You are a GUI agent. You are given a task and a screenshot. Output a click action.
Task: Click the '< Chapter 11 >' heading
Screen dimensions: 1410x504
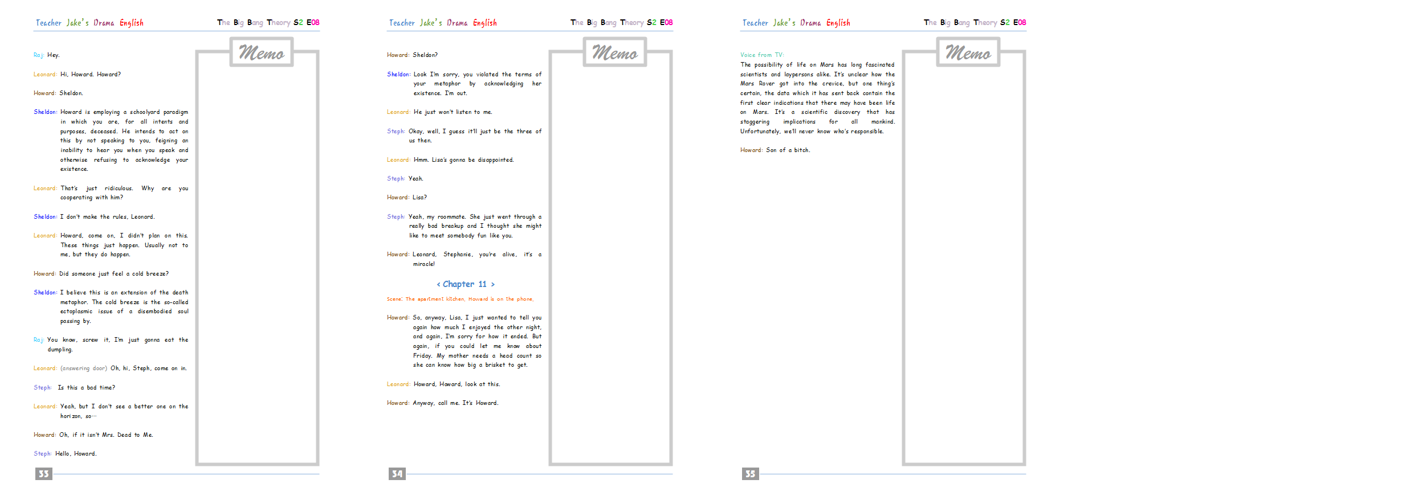(466, 284)
